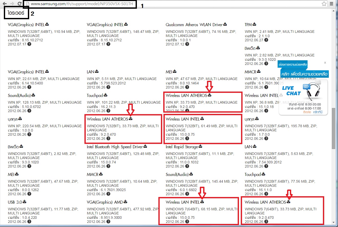Click "VGA(Graphics) AMD" driver title
The width and height of the screenshot is (338, 227).
[x=105, y=202]
